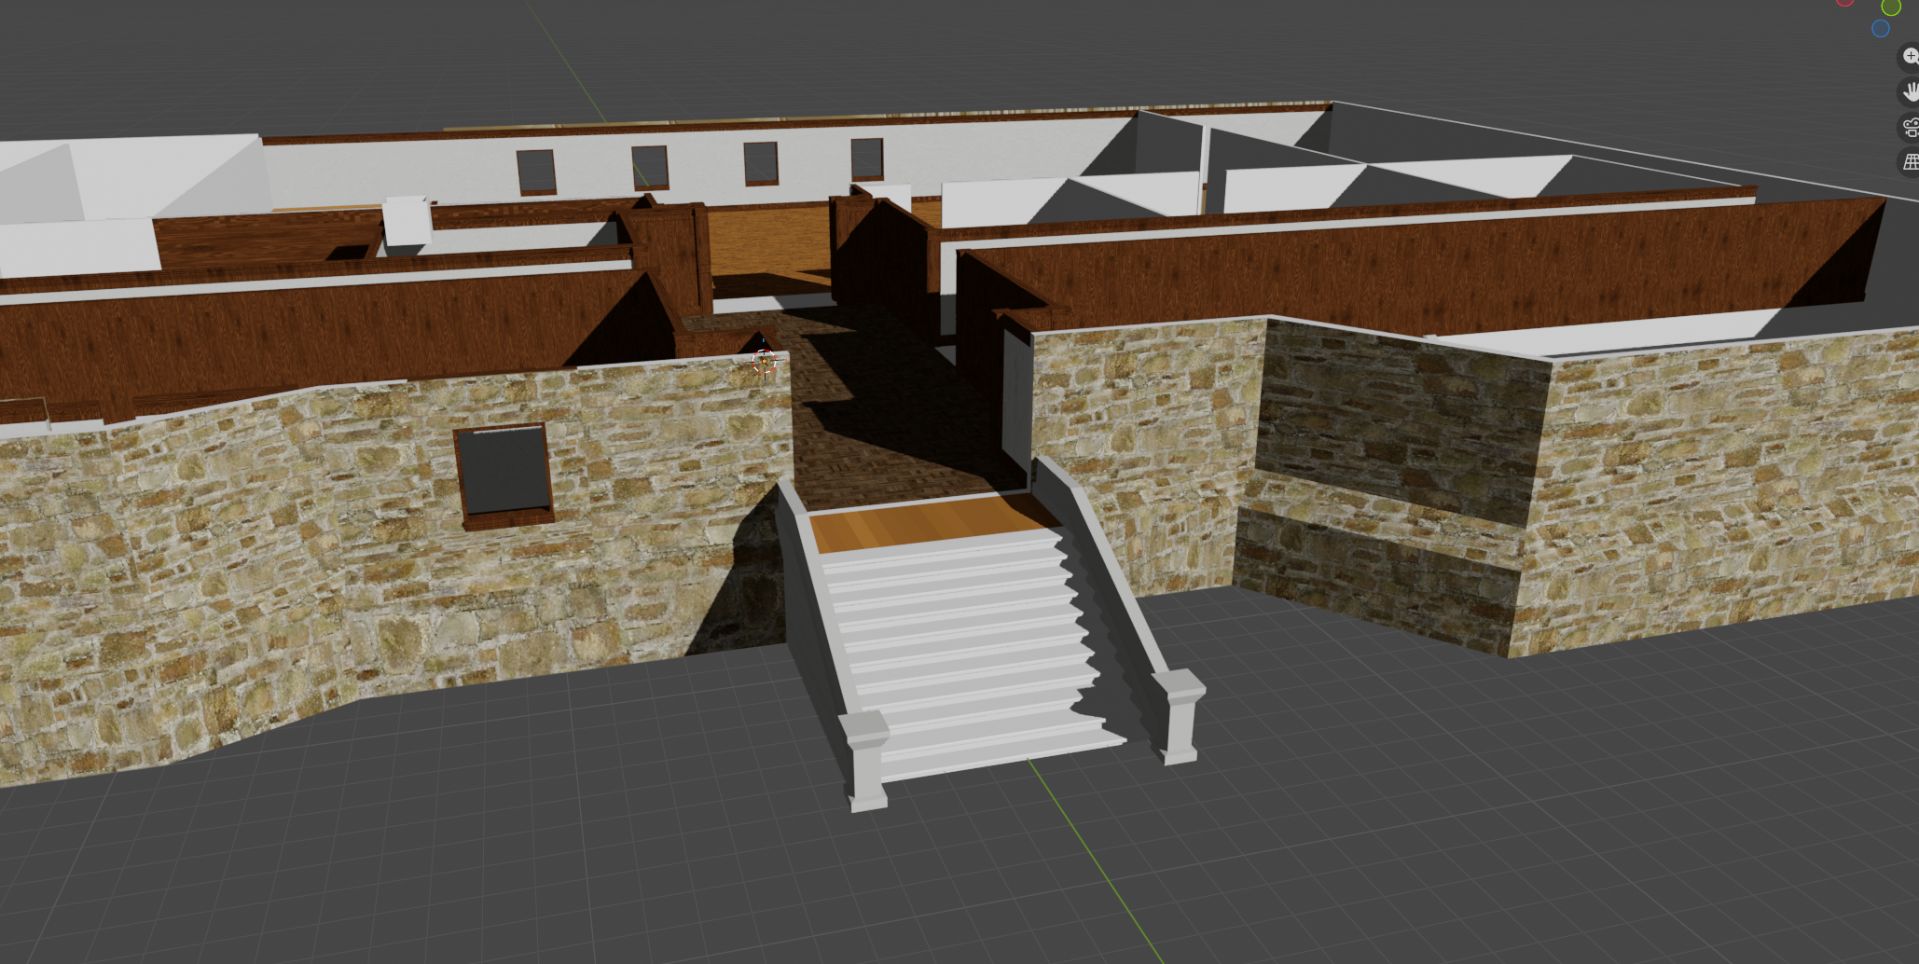Click the blue Z-axis gizmo circle
The width and height of the screenshot is (1919, 964).
(1881, 29)
